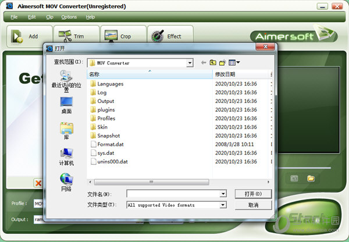349x242 pixels.
Task: Go up one folder level in the dialog
Action: point(213,63)
